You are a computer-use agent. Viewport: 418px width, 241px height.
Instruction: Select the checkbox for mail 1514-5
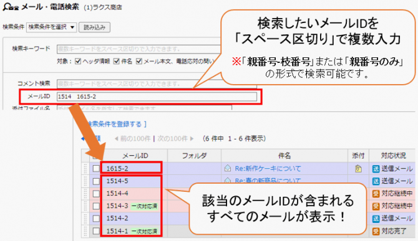[96, 181]
